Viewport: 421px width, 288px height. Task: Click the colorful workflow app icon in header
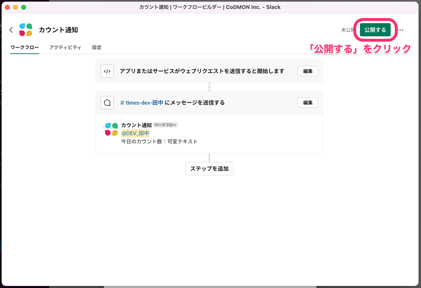tap(25, 30)
